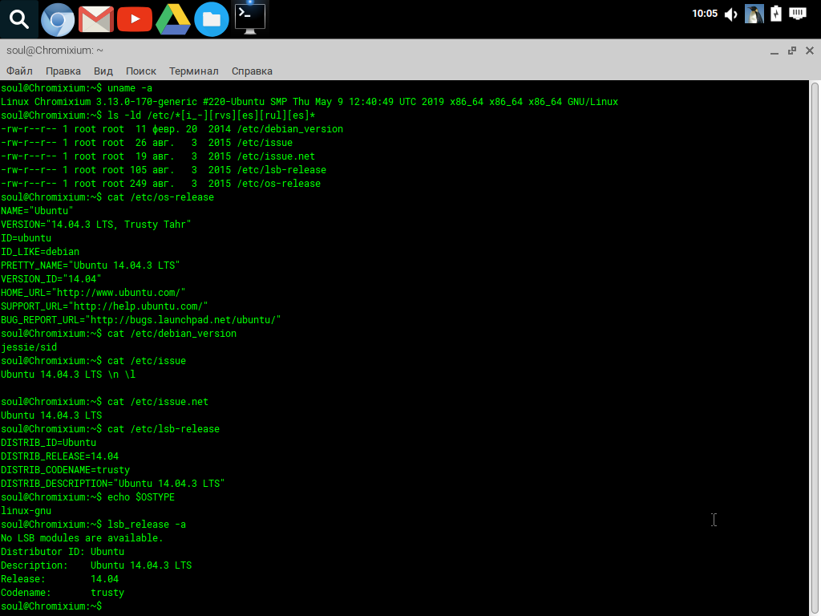
Task: Maximize the soul@Chromixium terminal window
Action: [792, 51]
